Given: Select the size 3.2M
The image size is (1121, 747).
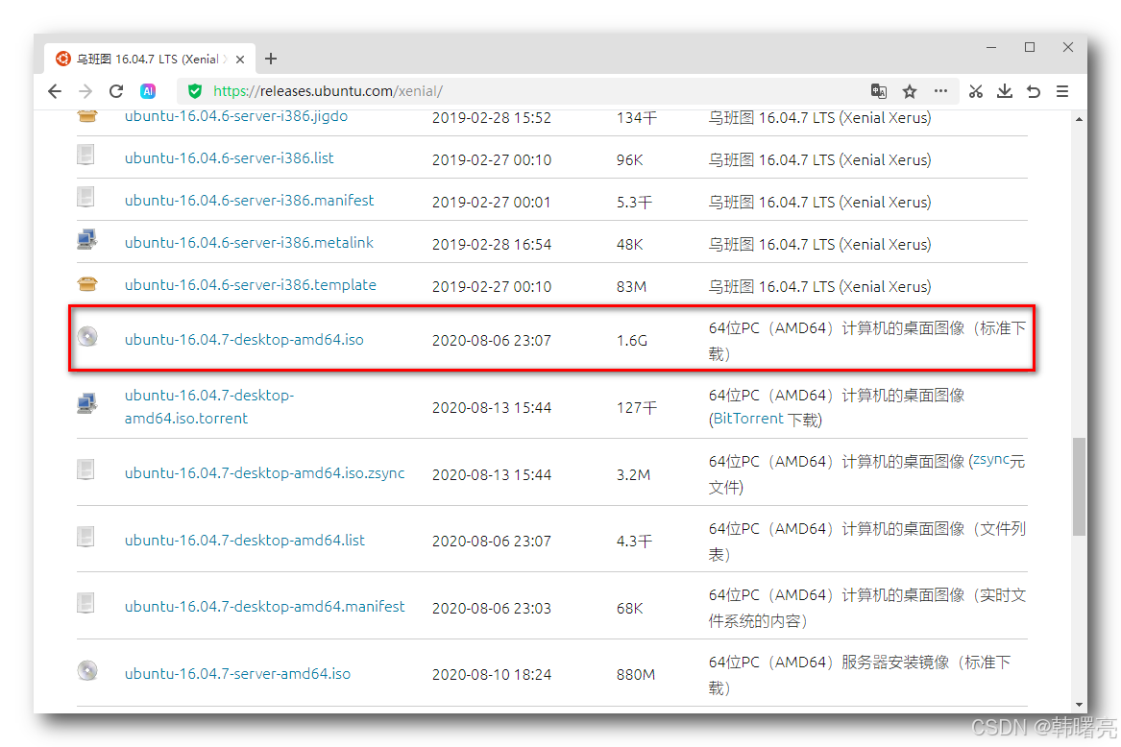Looking at the screenshot, I should (x=633, y=474).
